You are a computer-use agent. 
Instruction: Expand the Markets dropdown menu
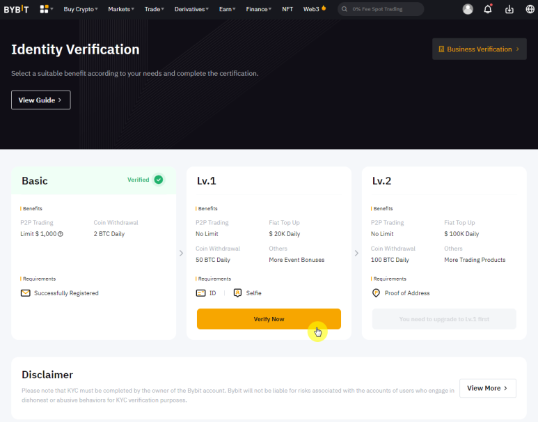pos(121,9)
